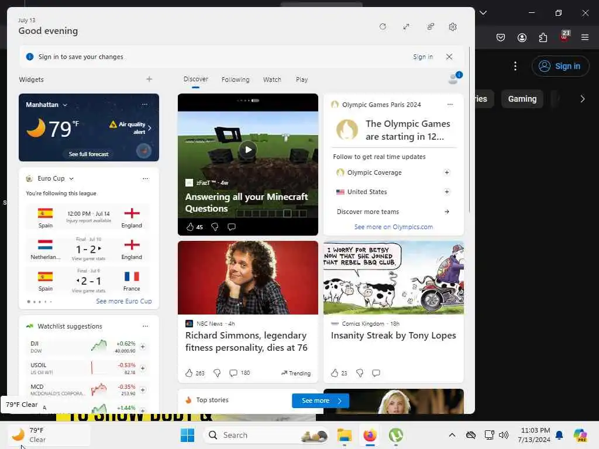The height and width of the screenshot is (449, 599).
Task: Open Firefox extensions puzzle icon
Action: tap(543, 37)
